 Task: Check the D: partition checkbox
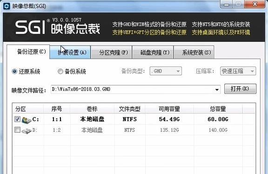[17, 130]
